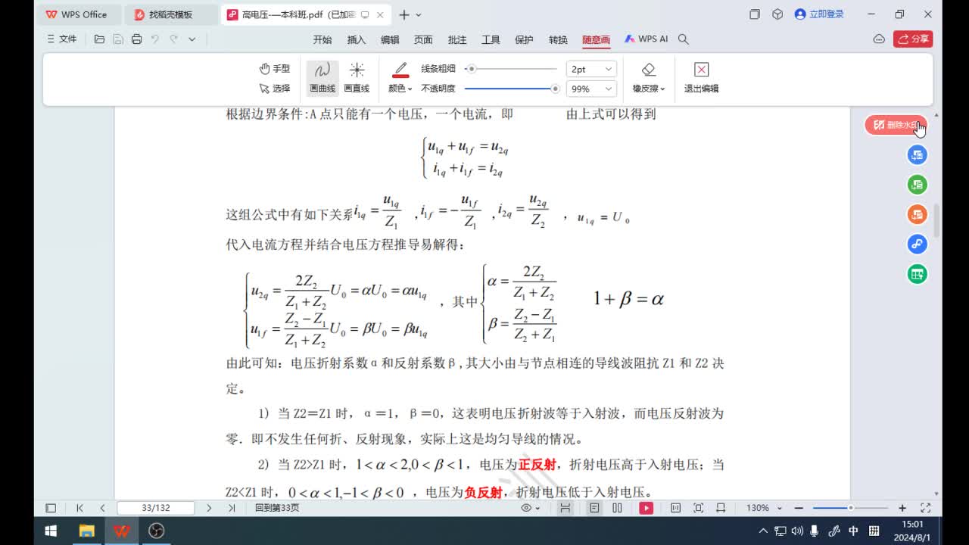
Task: Add a new tab with plus button
Action: 404,14
